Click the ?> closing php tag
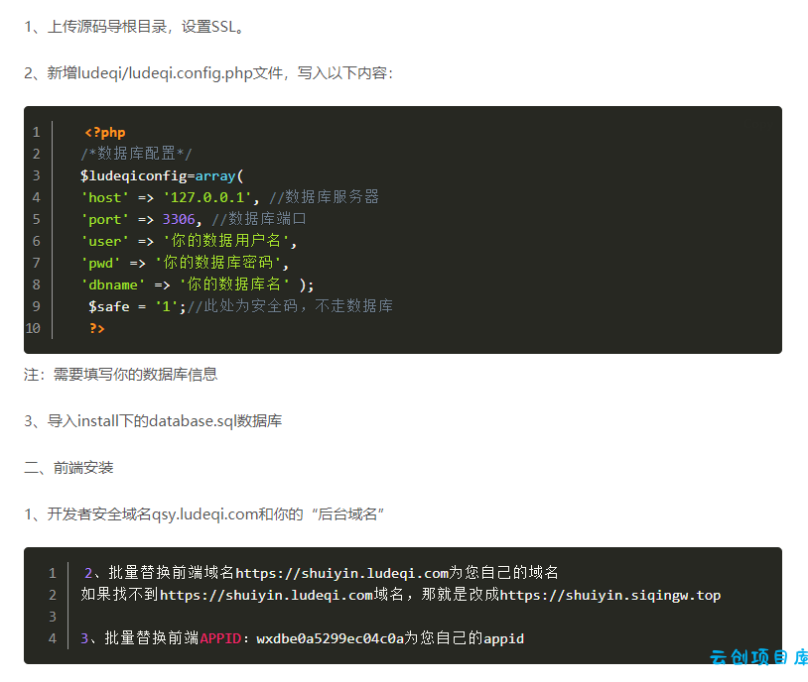 97,328
